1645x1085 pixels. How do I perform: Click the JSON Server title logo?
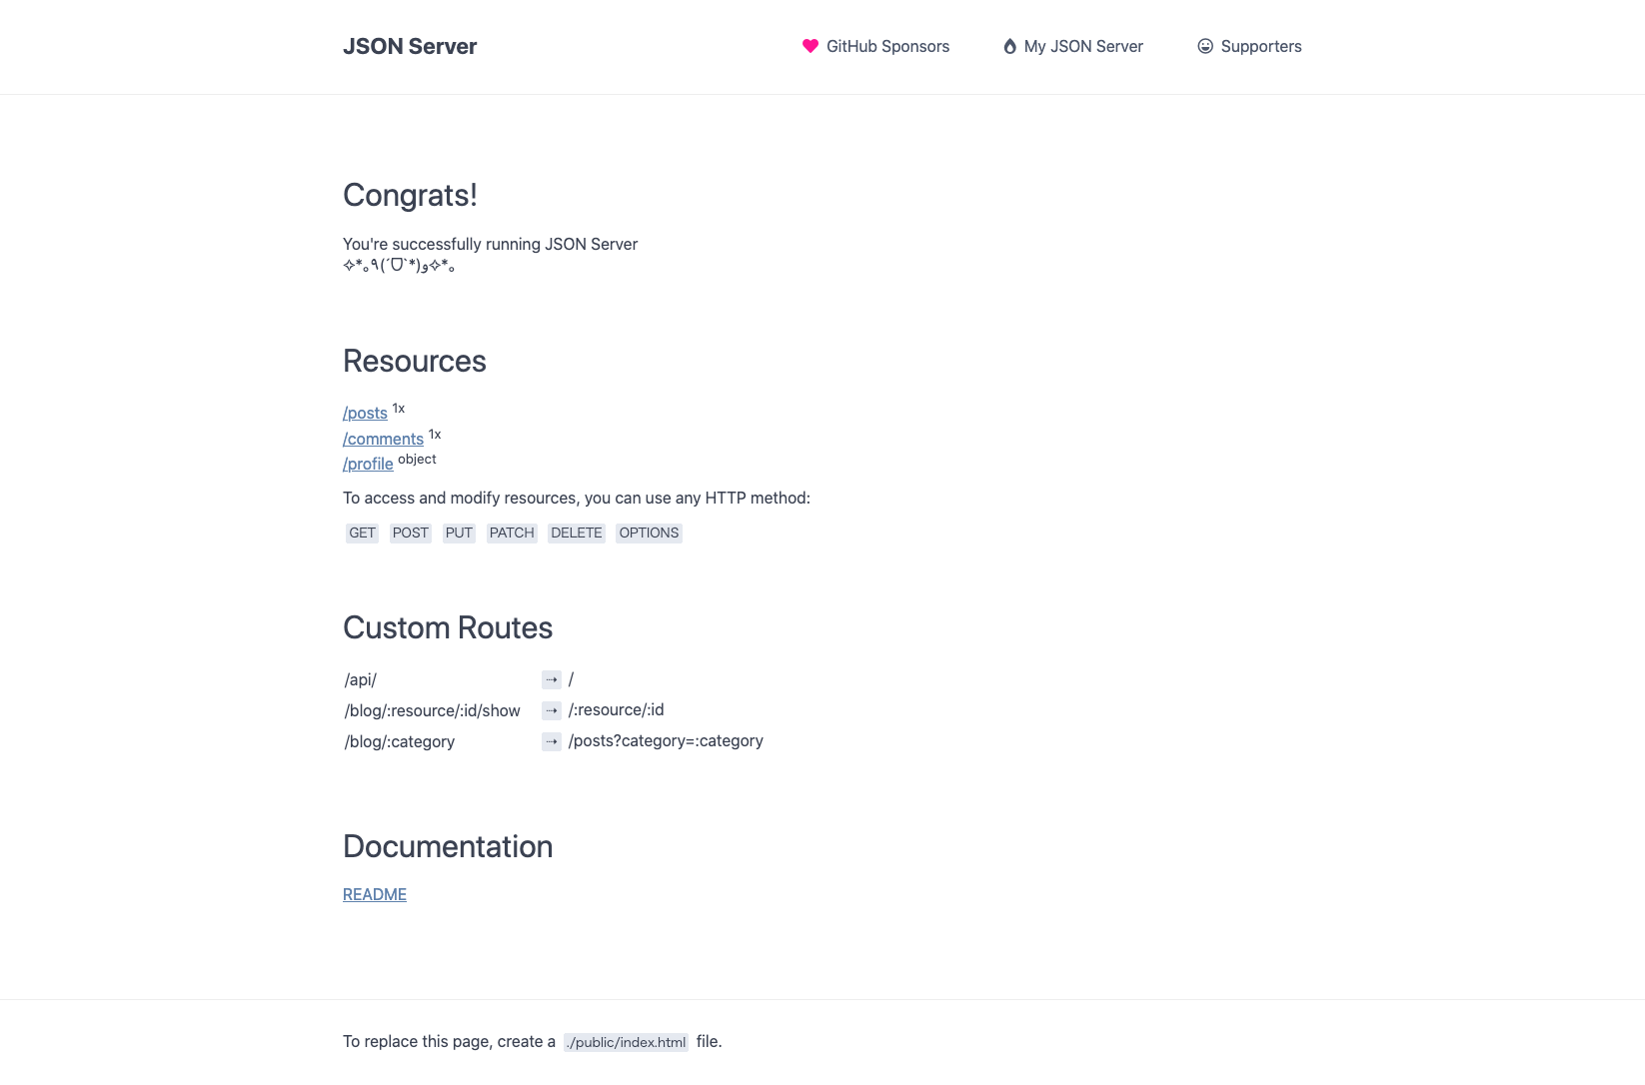pos(410,46)
